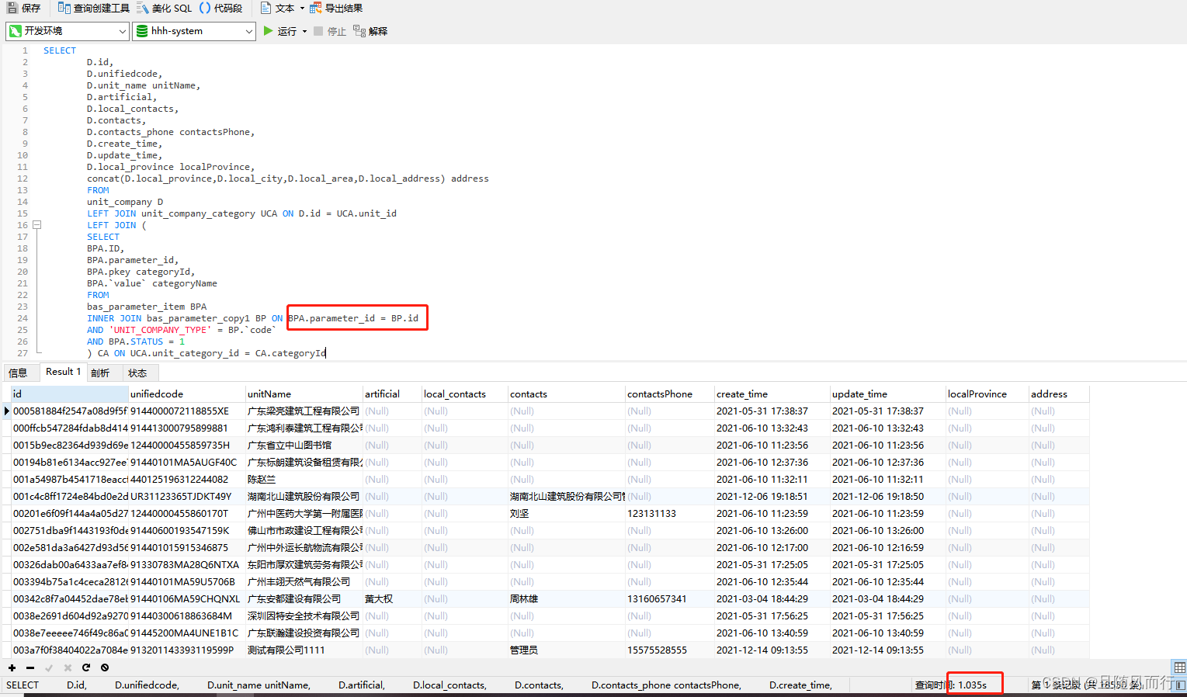Click bas_parameter_item BPA on line 23

click(147, 307)
